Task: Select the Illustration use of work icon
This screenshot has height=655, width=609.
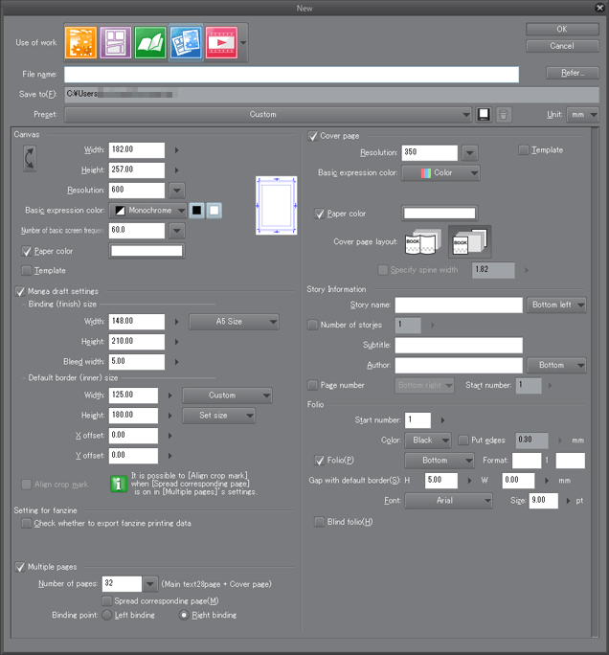Action: coord(80,42)
